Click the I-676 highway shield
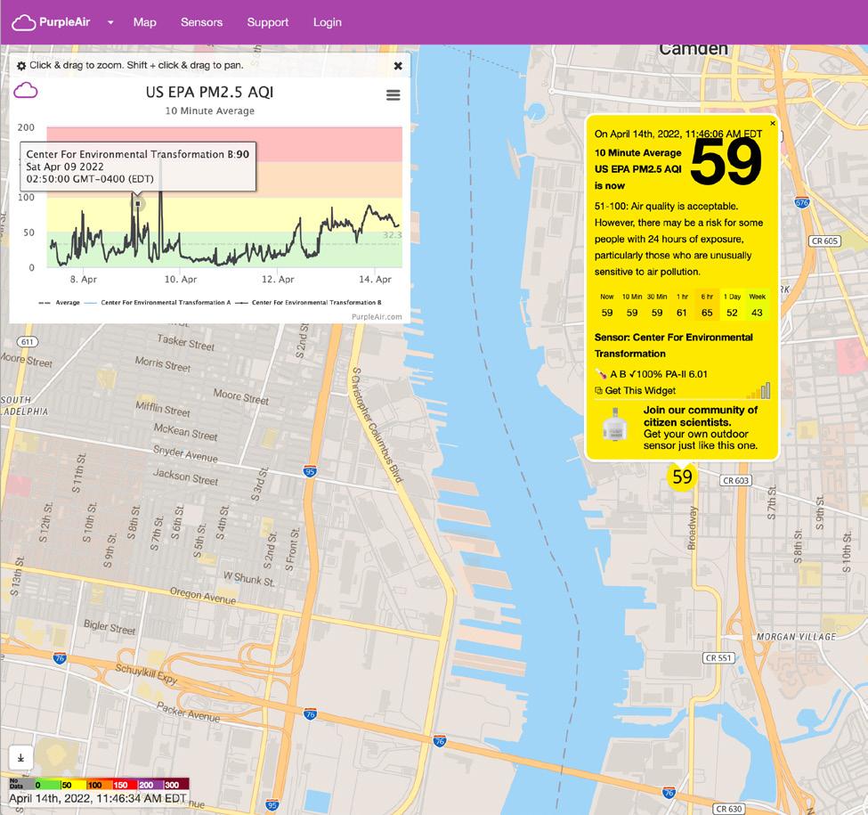868x815 pixels. 802,203
